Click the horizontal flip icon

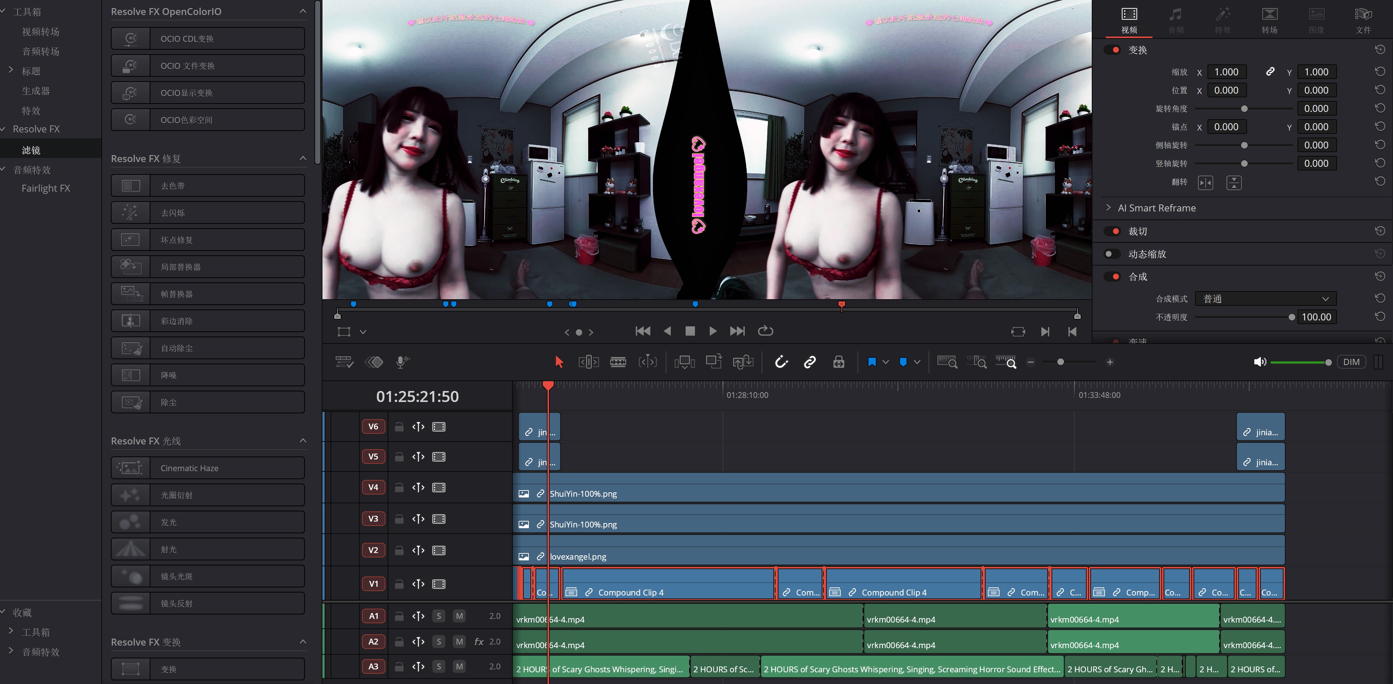(x=1205, y=183)
